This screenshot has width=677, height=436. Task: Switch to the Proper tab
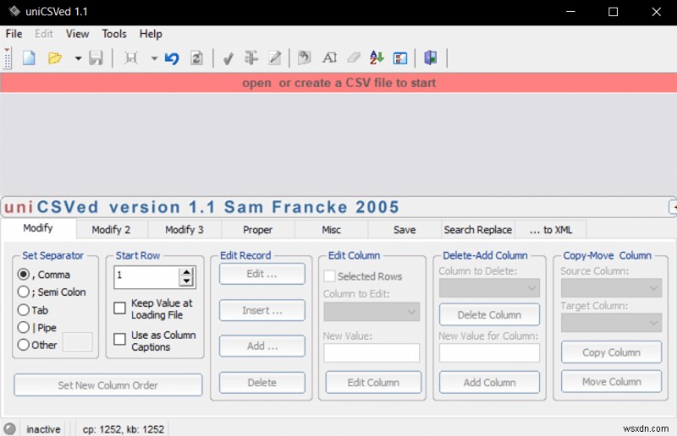(258, 230)
